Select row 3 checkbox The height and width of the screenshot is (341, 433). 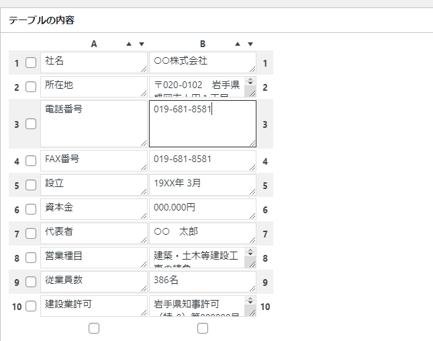click(x=31, y=124)
